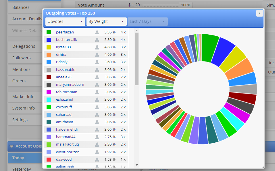Click the user icon beside tahirazaman
The width and height of the screenshot is (275, 171).
pos(97,92)
